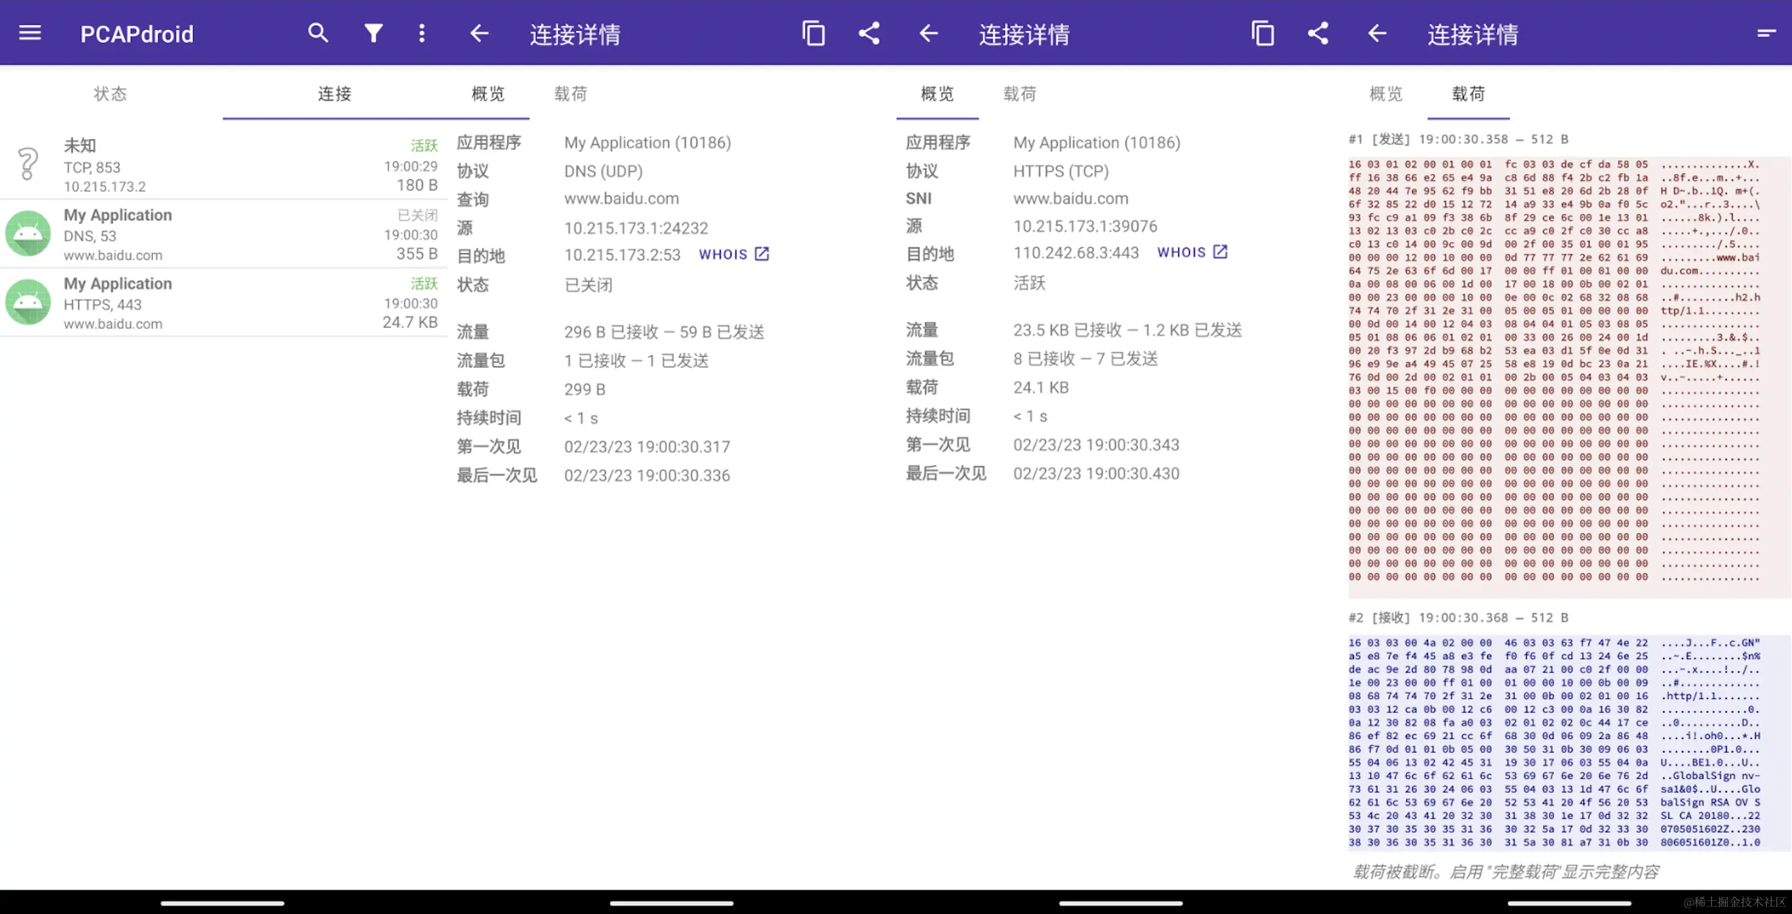Open the hamburger navigation menu
Viewport: 1792px width, 914px height.
pyautogui.click(x=30, y=33)
